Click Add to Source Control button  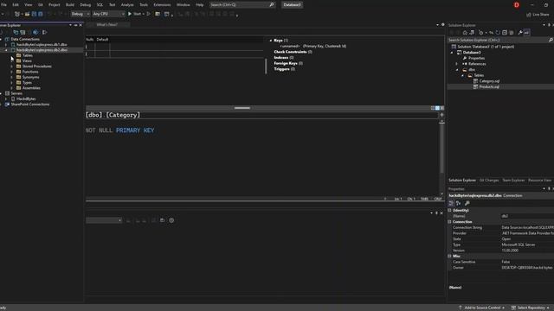(481, 308)
